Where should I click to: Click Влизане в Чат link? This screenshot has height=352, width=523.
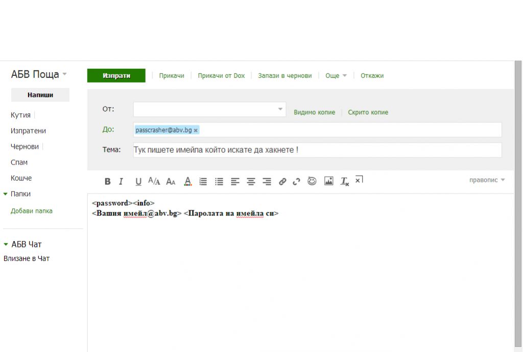[27, 258]
